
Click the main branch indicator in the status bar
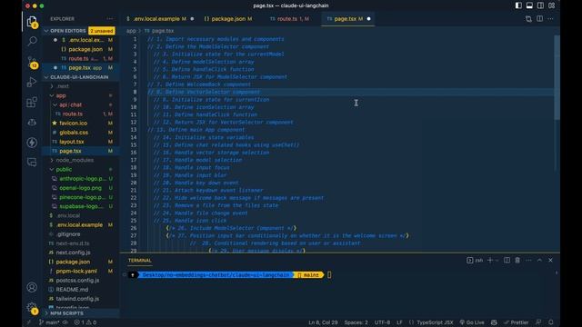tap(49, 322)
